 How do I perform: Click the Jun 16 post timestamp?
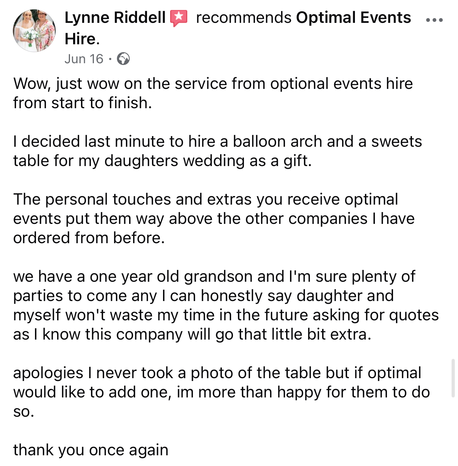[84, 59]
